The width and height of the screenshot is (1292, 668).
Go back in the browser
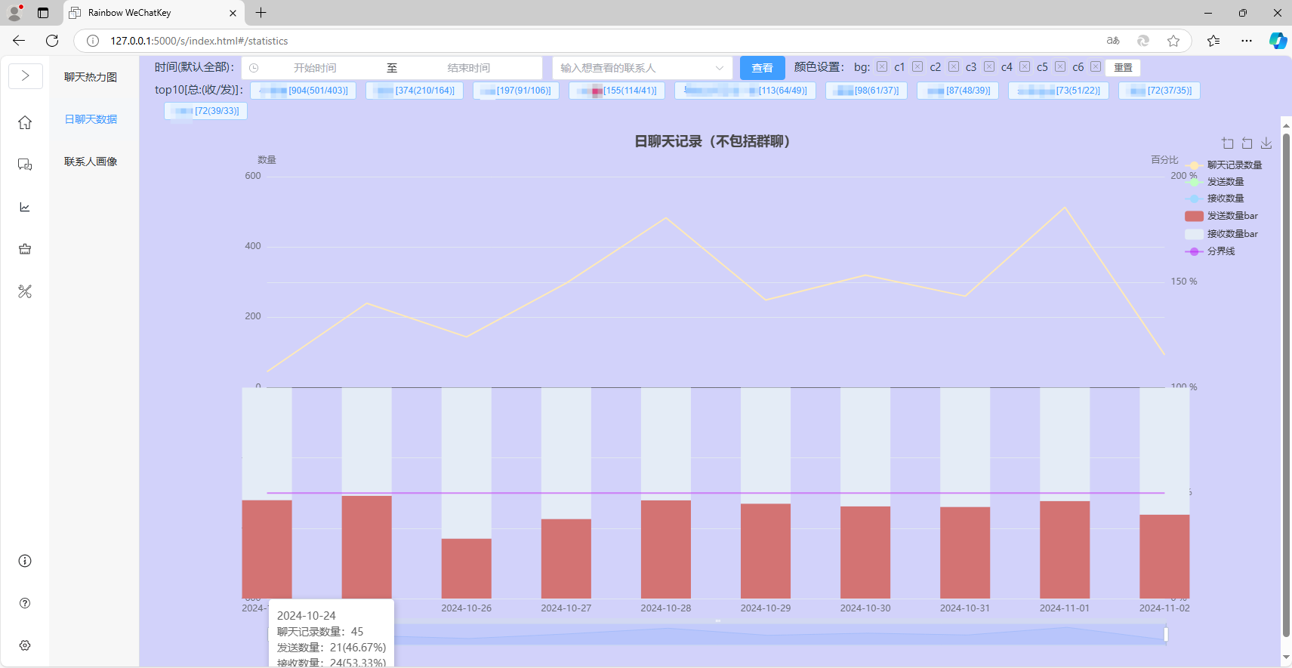[19, 41]
